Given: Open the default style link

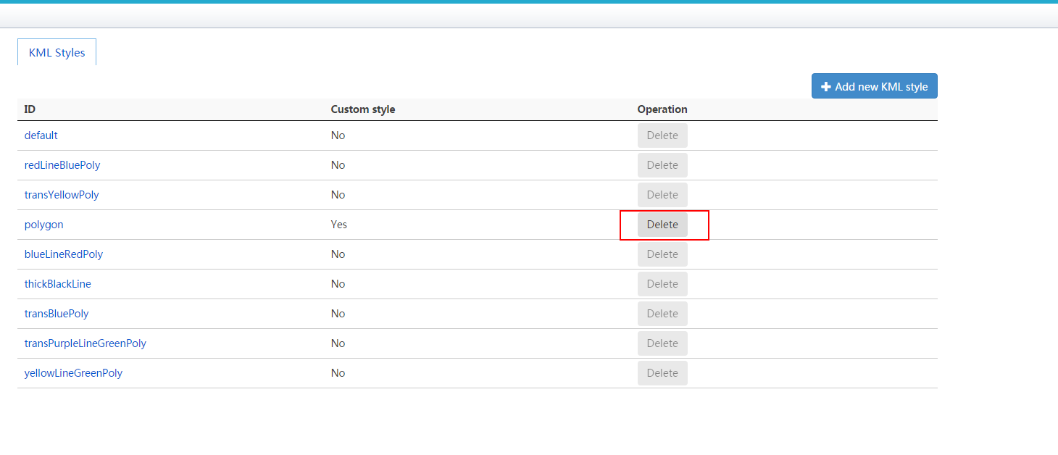Looking at the screenshot, I should [x=41, y=135].
